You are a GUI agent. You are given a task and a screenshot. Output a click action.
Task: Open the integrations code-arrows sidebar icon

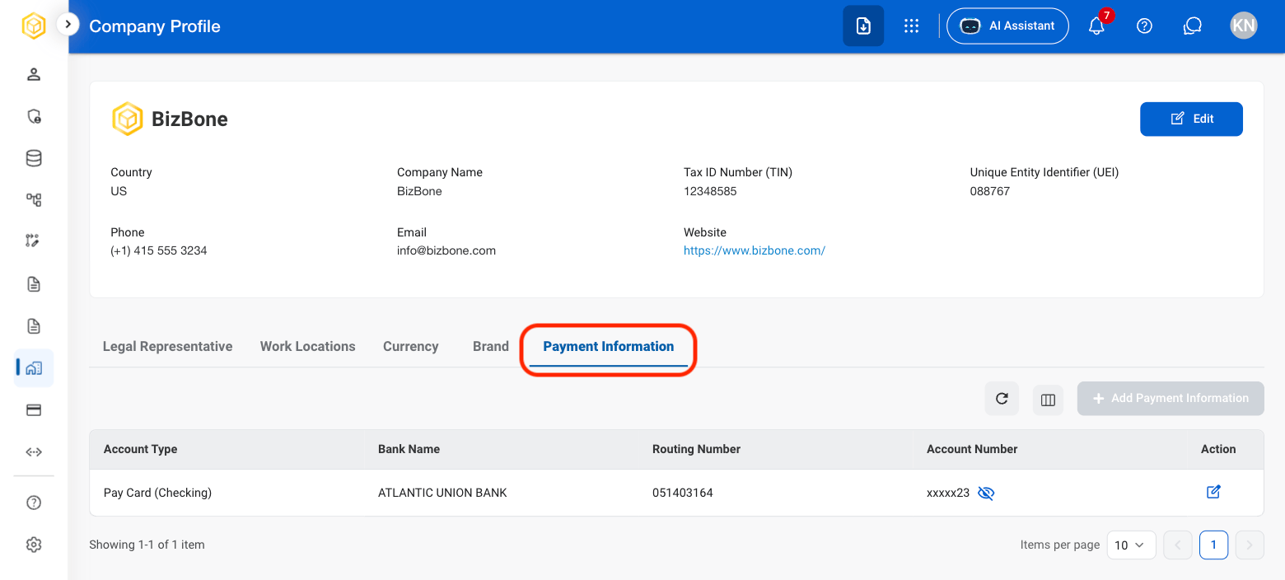[34, 451]
